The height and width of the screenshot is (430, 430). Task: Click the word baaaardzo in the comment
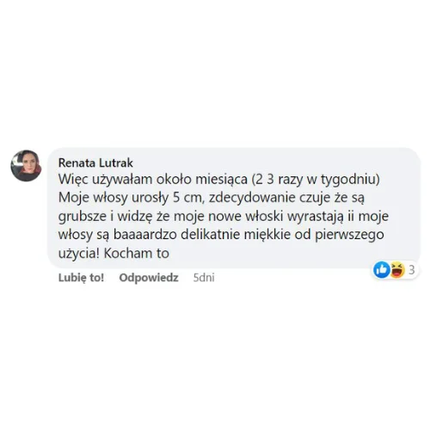[145, 235]
